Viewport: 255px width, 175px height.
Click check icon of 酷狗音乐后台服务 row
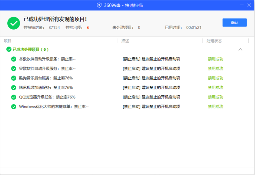pyautogui.click(x=14, y=78)
